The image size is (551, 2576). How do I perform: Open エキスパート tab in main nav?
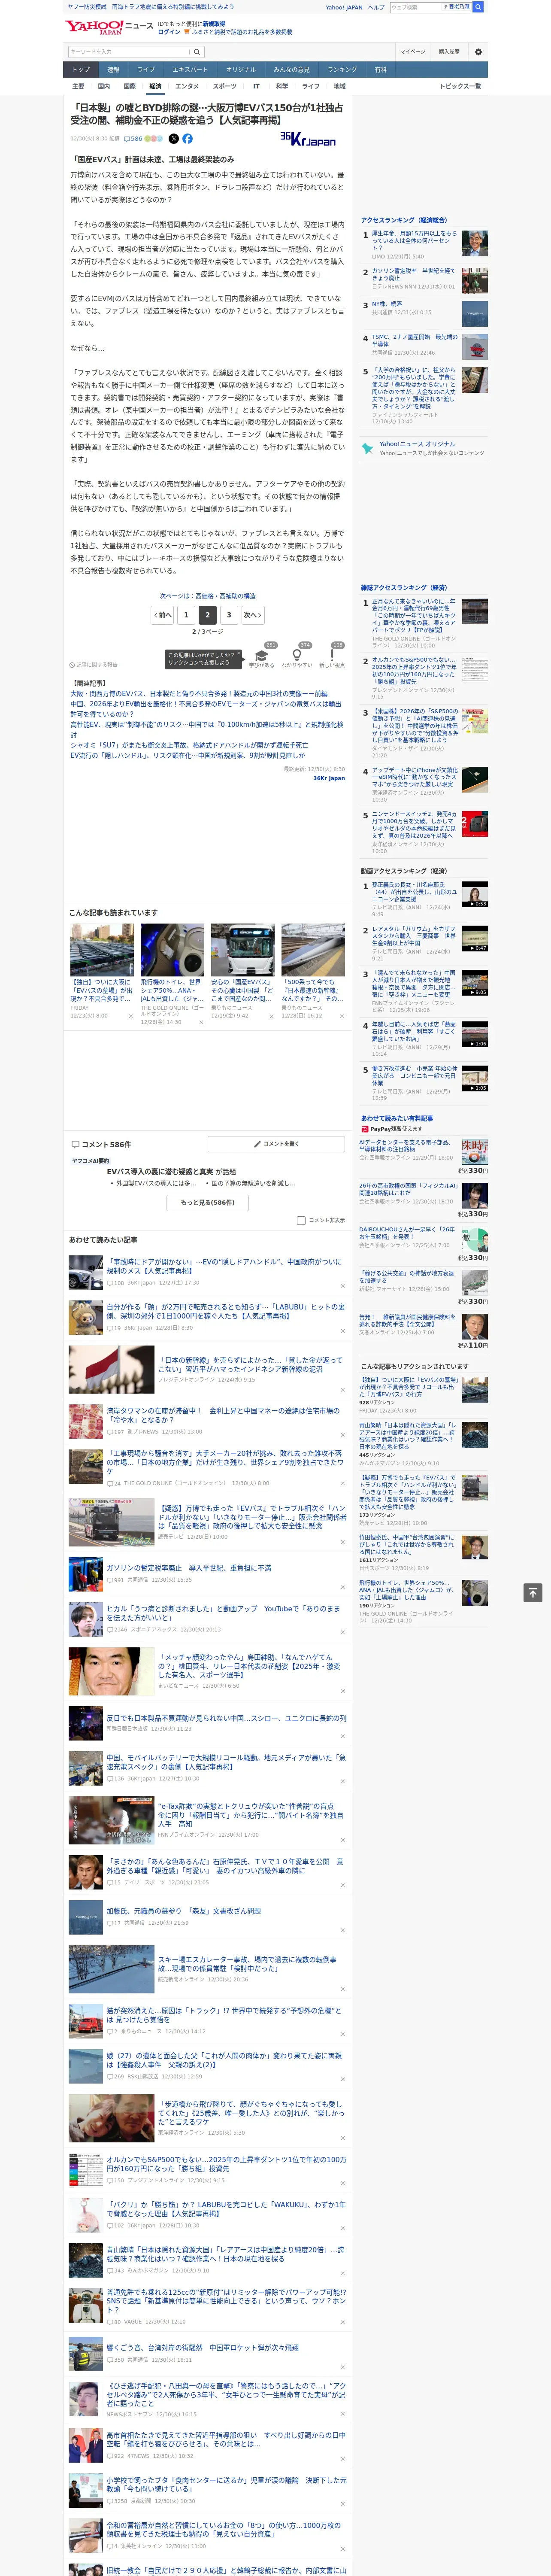pyautogui.click(x=190, y=70)
